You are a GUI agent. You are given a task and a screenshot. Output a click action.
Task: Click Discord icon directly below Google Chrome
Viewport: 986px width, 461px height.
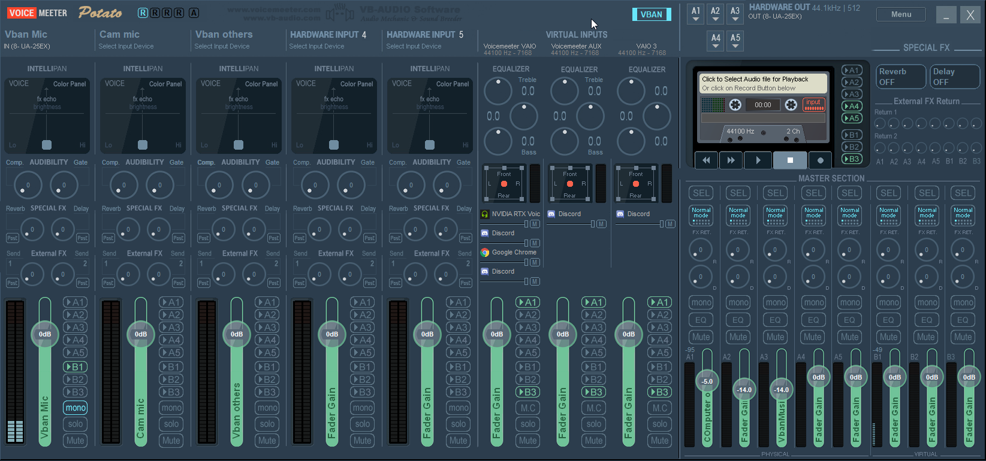(x=485, y=272)
